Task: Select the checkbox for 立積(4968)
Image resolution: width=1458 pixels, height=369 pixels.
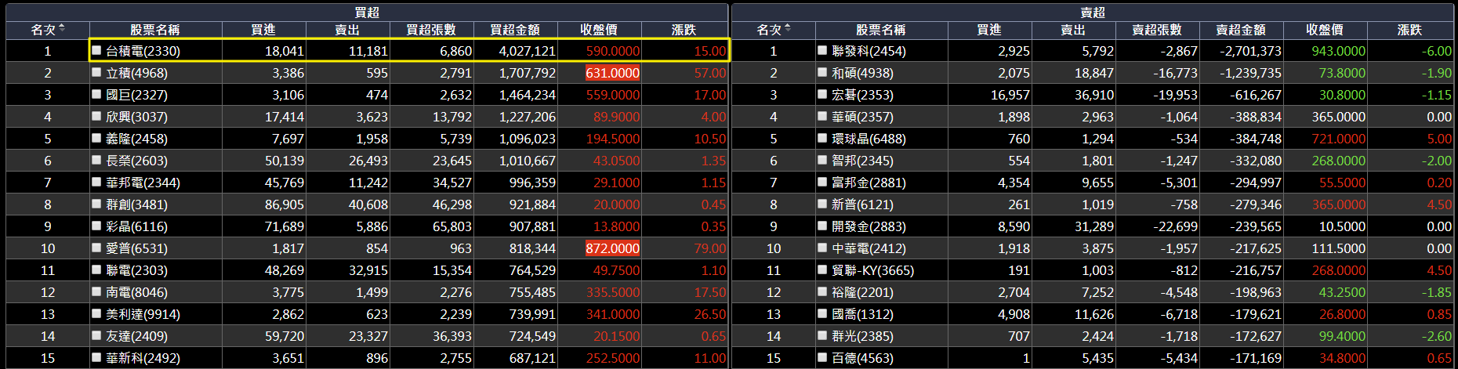Action: pyautogui.click(x=96, y=72)
